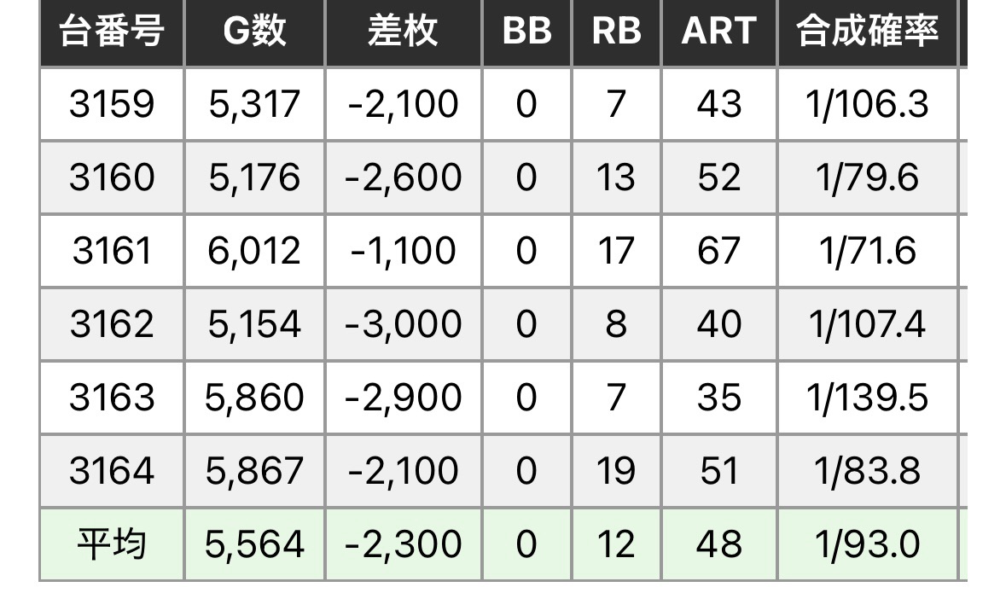Viewport: 1006px width, 593px height.
Task: Click the RB count 19 cell
Action: coord(616,472)
